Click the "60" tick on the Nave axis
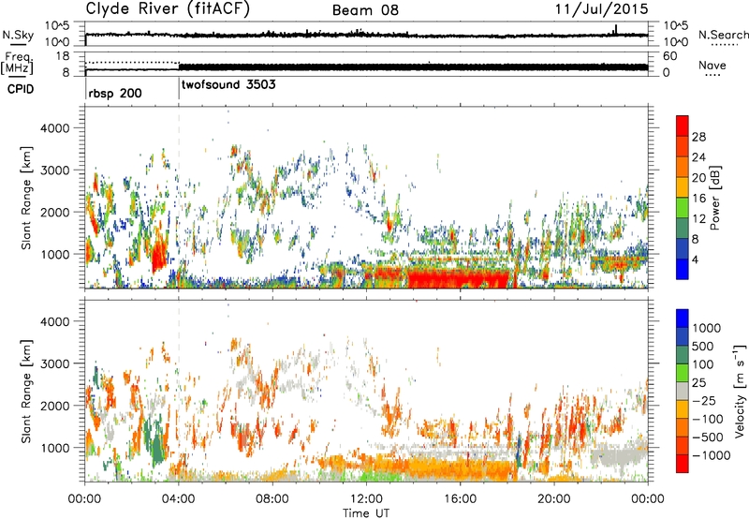 pyautogui.click(x=670, y=56)
